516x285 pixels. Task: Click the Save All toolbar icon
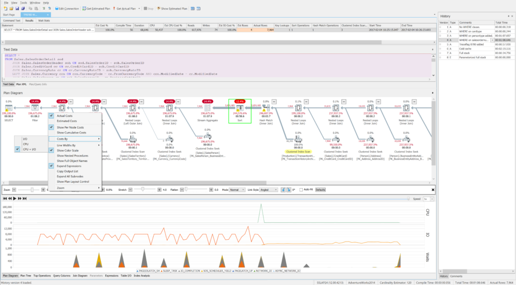click(x=23, y=9)
